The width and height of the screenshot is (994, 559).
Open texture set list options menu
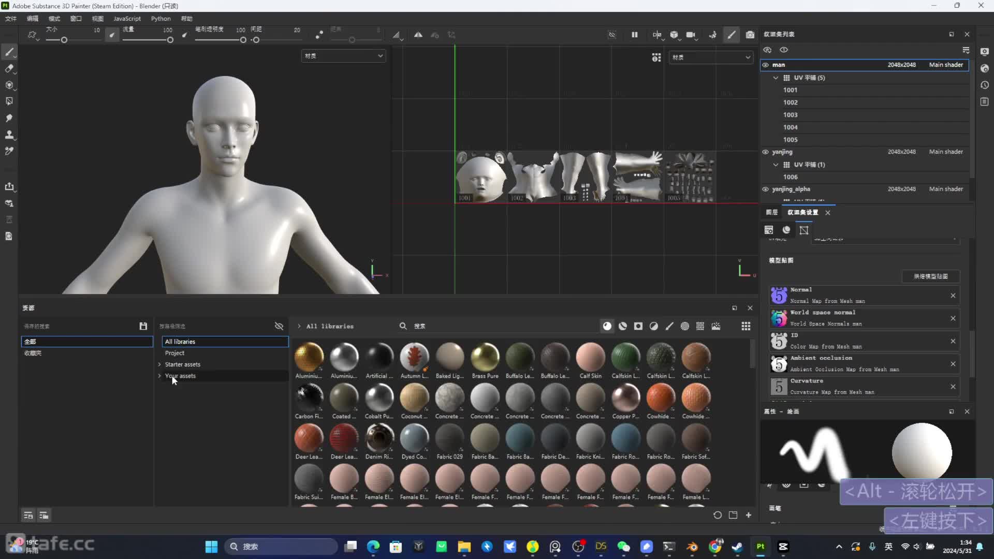click(966, 50)
